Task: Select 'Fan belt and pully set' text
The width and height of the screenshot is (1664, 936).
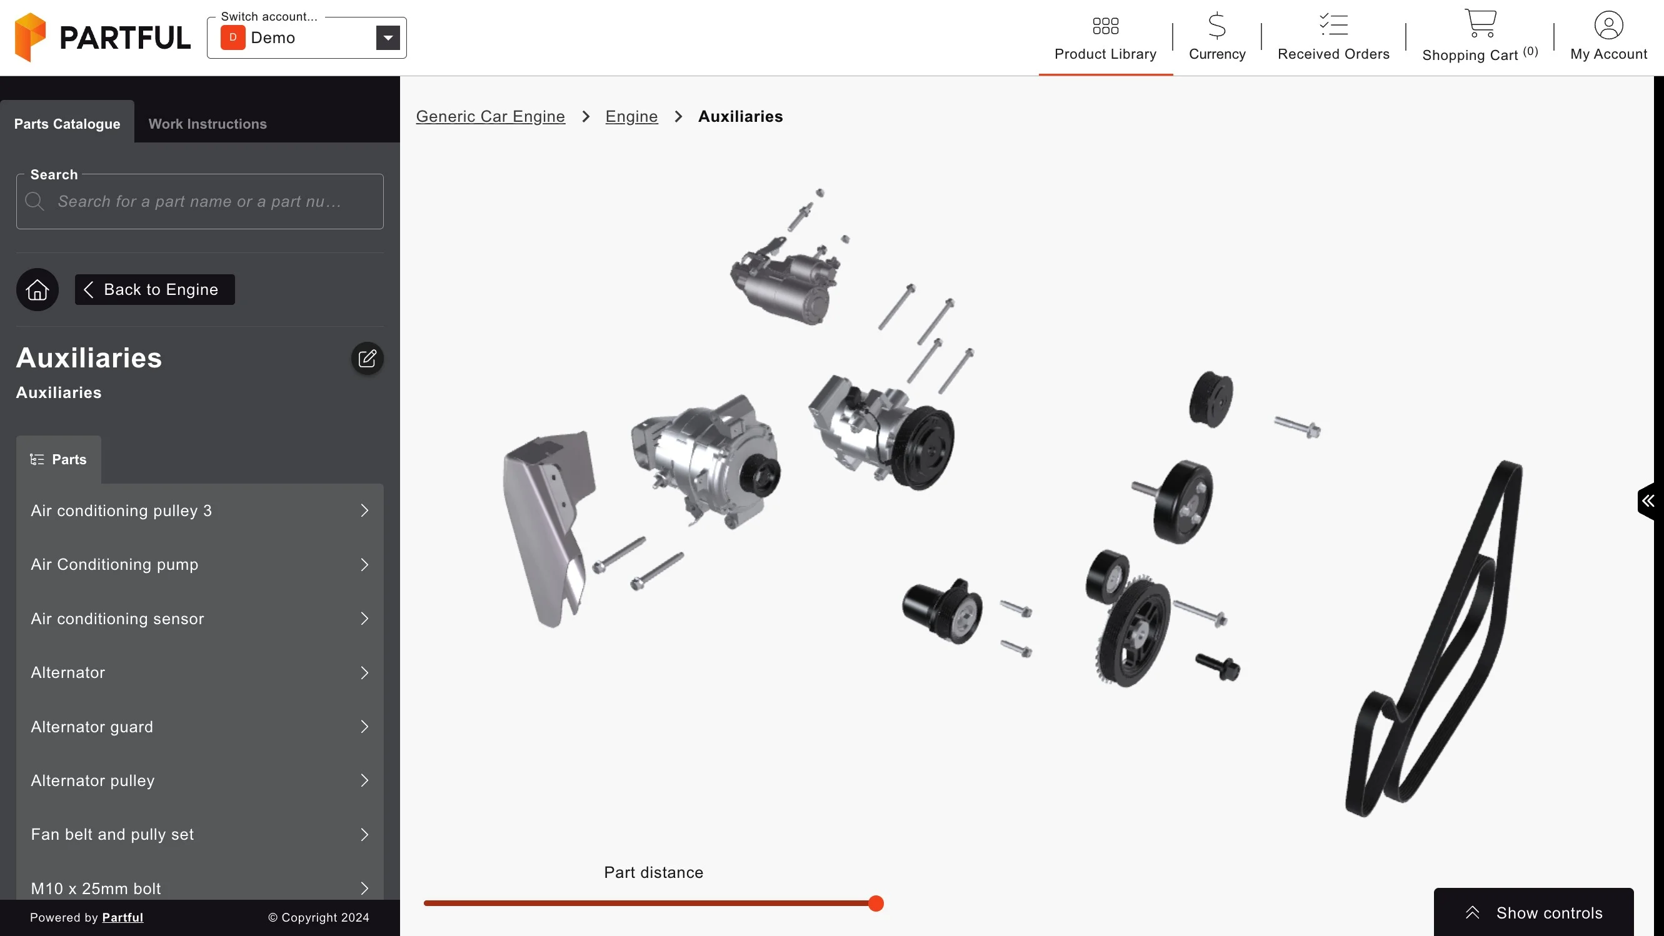Action: (x=113, y=835)
